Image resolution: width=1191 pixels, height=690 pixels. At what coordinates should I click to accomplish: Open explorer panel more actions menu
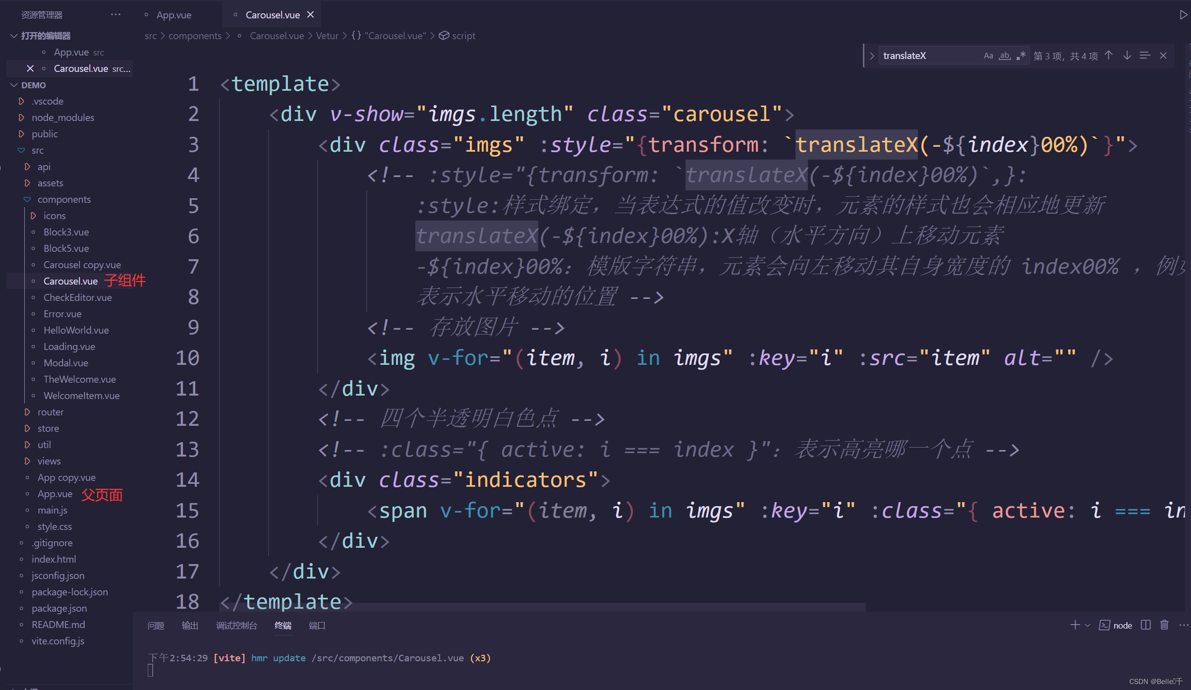pyautogui.click(x=115, y=15)
